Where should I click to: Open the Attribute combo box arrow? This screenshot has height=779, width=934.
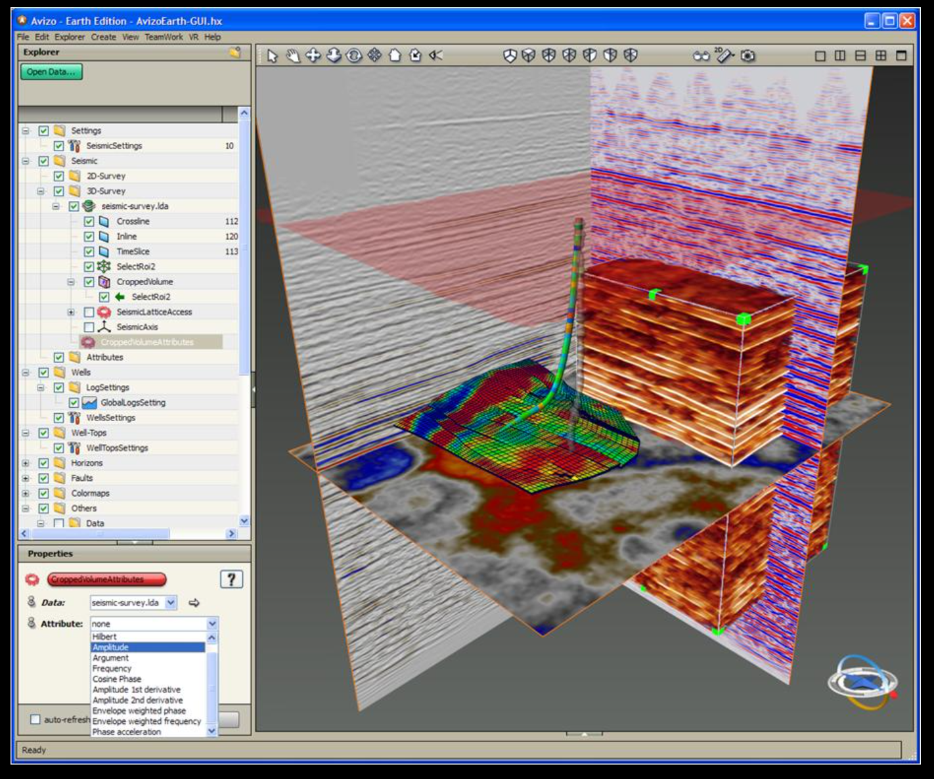point(212,623)
